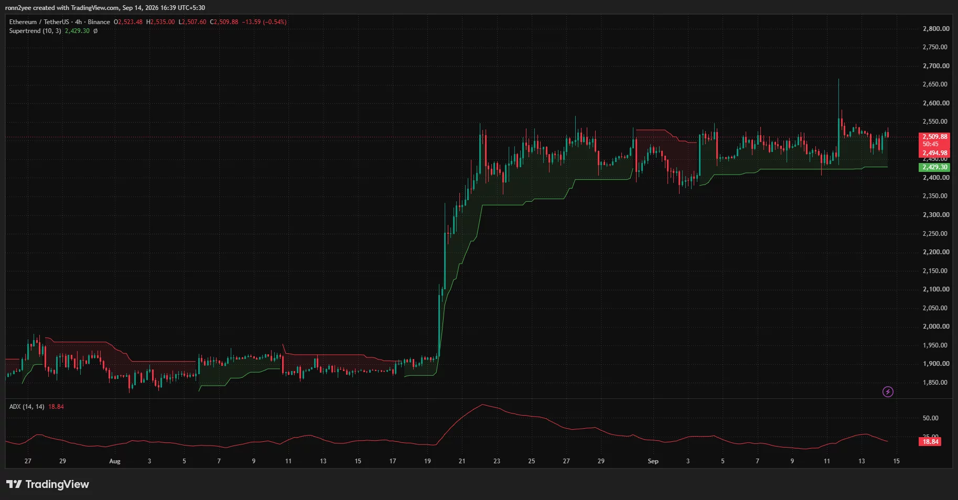Click the Ethereum / TetherUS symbol title

[39, 22]
